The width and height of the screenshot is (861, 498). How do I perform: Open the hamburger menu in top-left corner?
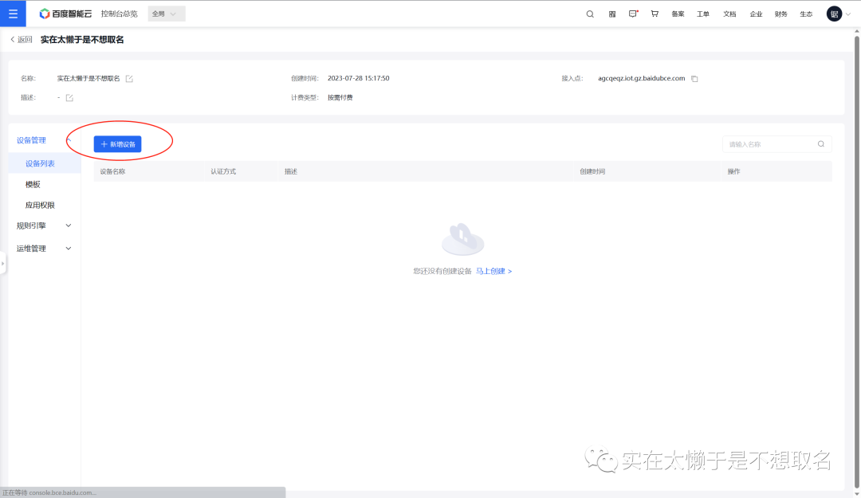pos(13,14)
